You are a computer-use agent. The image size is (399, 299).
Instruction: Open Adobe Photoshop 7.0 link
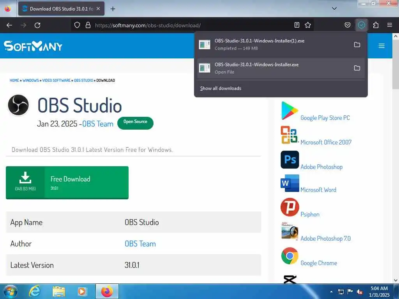326,239
